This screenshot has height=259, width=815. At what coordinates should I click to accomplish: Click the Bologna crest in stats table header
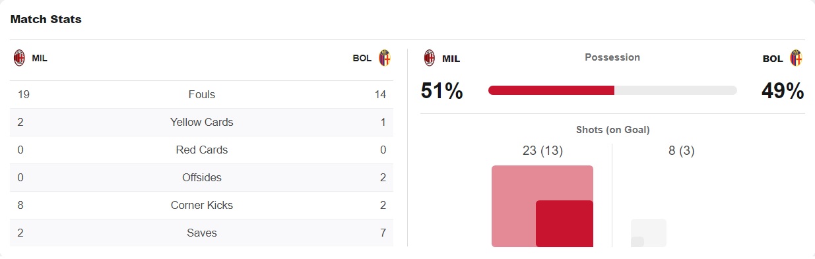pyautogui.click(x=385, y=58)
